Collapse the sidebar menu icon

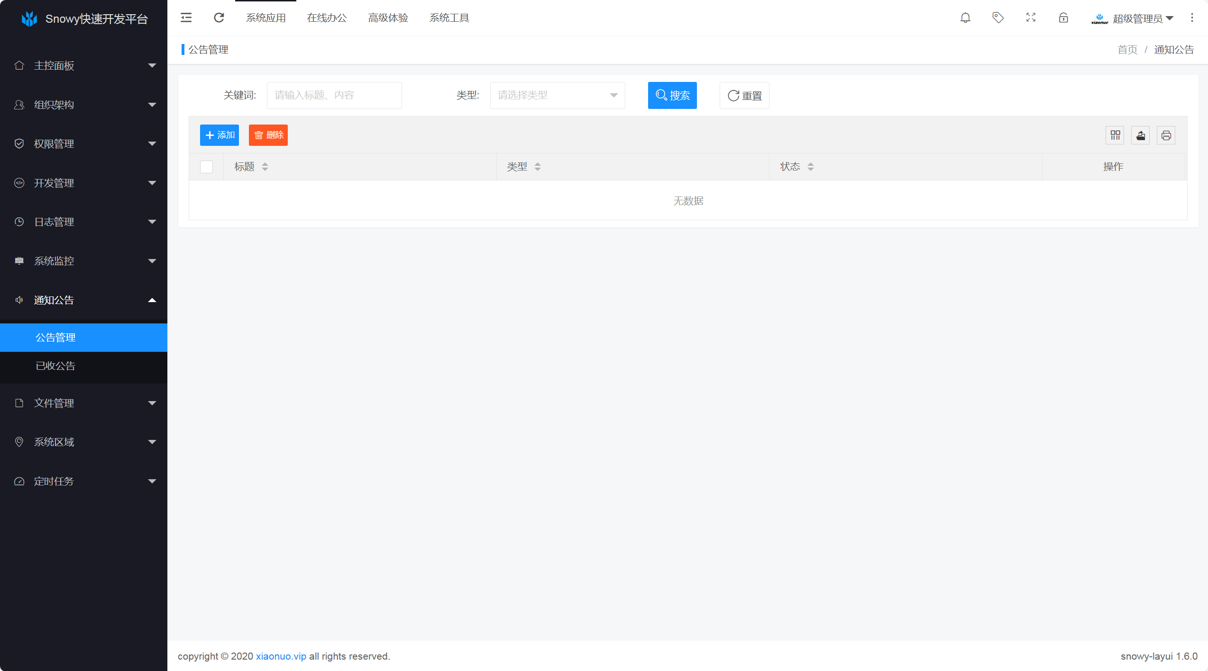coord(186,18)
